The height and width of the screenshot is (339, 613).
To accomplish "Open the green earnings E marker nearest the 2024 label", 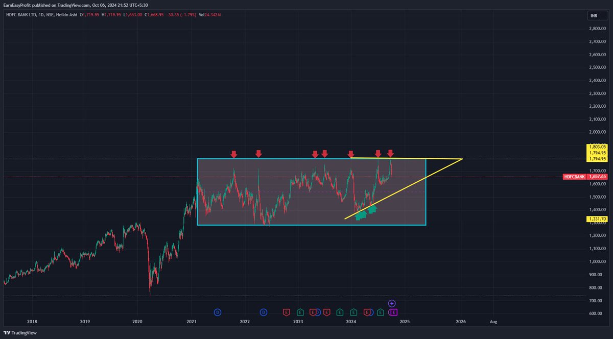I will point(353,312).
